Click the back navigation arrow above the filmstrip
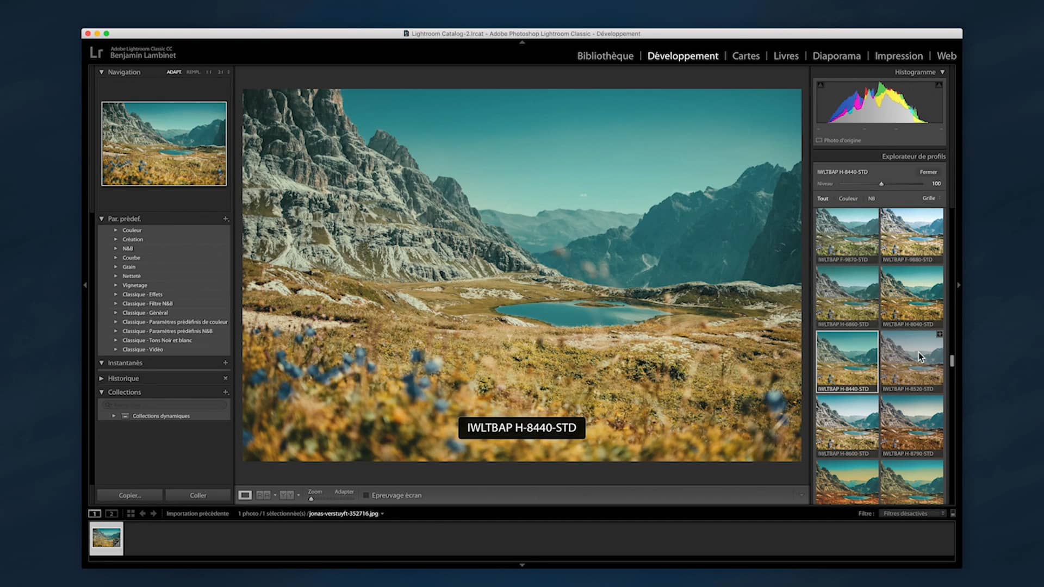Screen dimensions: 1044x587 [x=142, y=513]
